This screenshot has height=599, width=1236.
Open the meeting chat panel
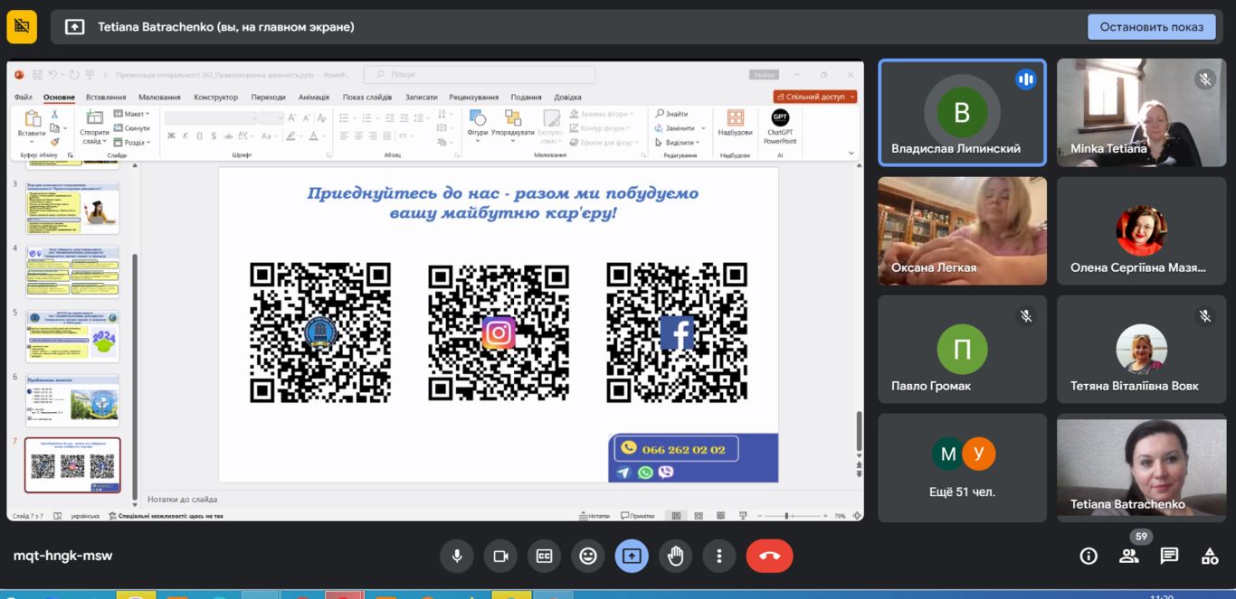[1170, 556]
